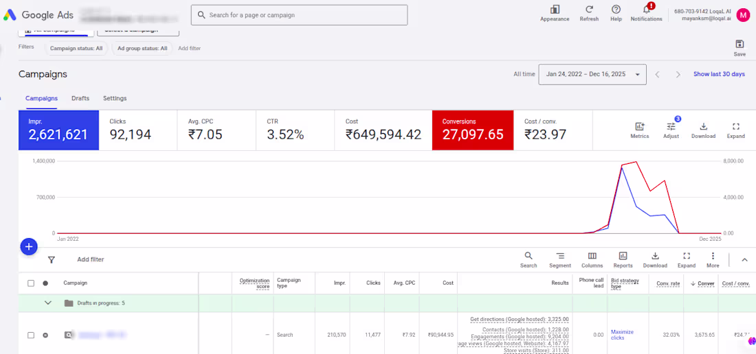Switch to the Drafts tab
This screenshot has width=756, height=354.
click(x=80, y=98)
